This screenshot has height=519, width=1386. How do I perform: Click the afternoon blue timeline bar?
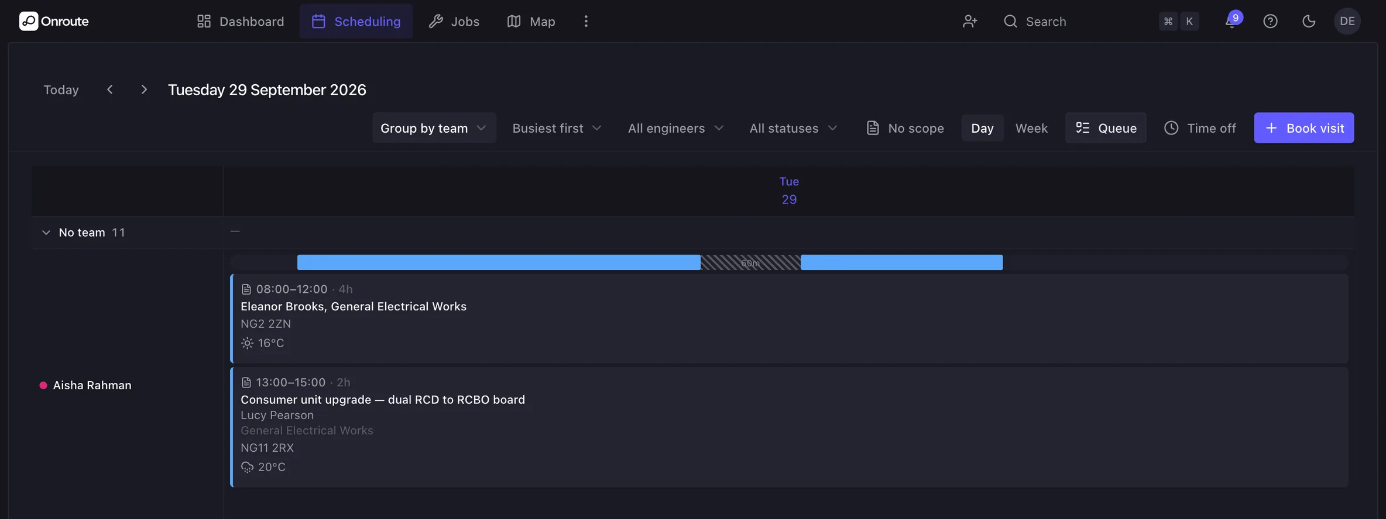coord(901,262)
